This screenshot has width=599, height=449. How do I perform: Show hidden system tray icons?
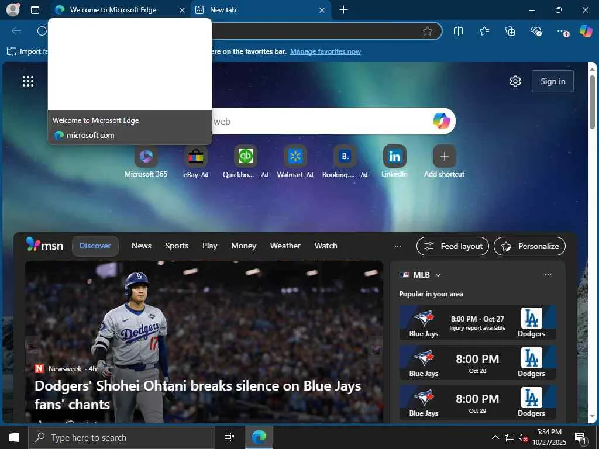point(495,437)
